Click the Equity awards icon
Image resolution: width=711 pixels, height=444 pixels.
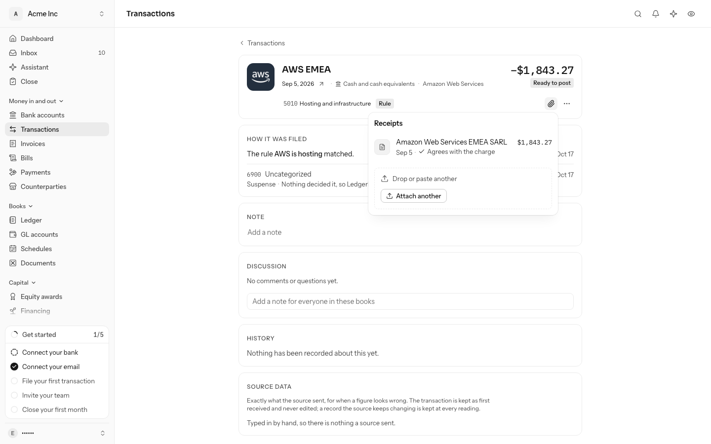[x=13, y=296]
